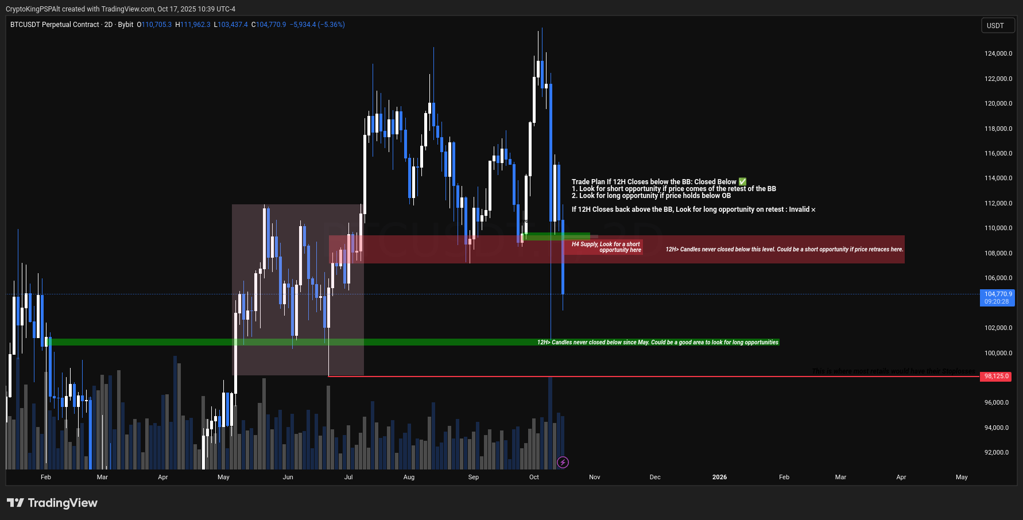1023x520 pixels.
Task: Click the 124,000.0 price axis label
Action: (x=998, y=54)
